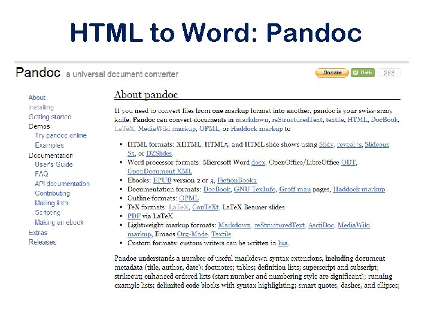Open the Examples sidebar link
This screenshot has height=323, width=431.
pyautogui.click(x=50, y=145)
